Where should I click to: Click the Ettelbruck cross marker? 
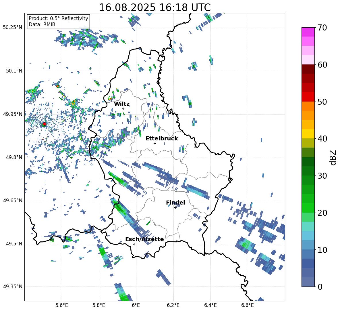click(155, 143)
